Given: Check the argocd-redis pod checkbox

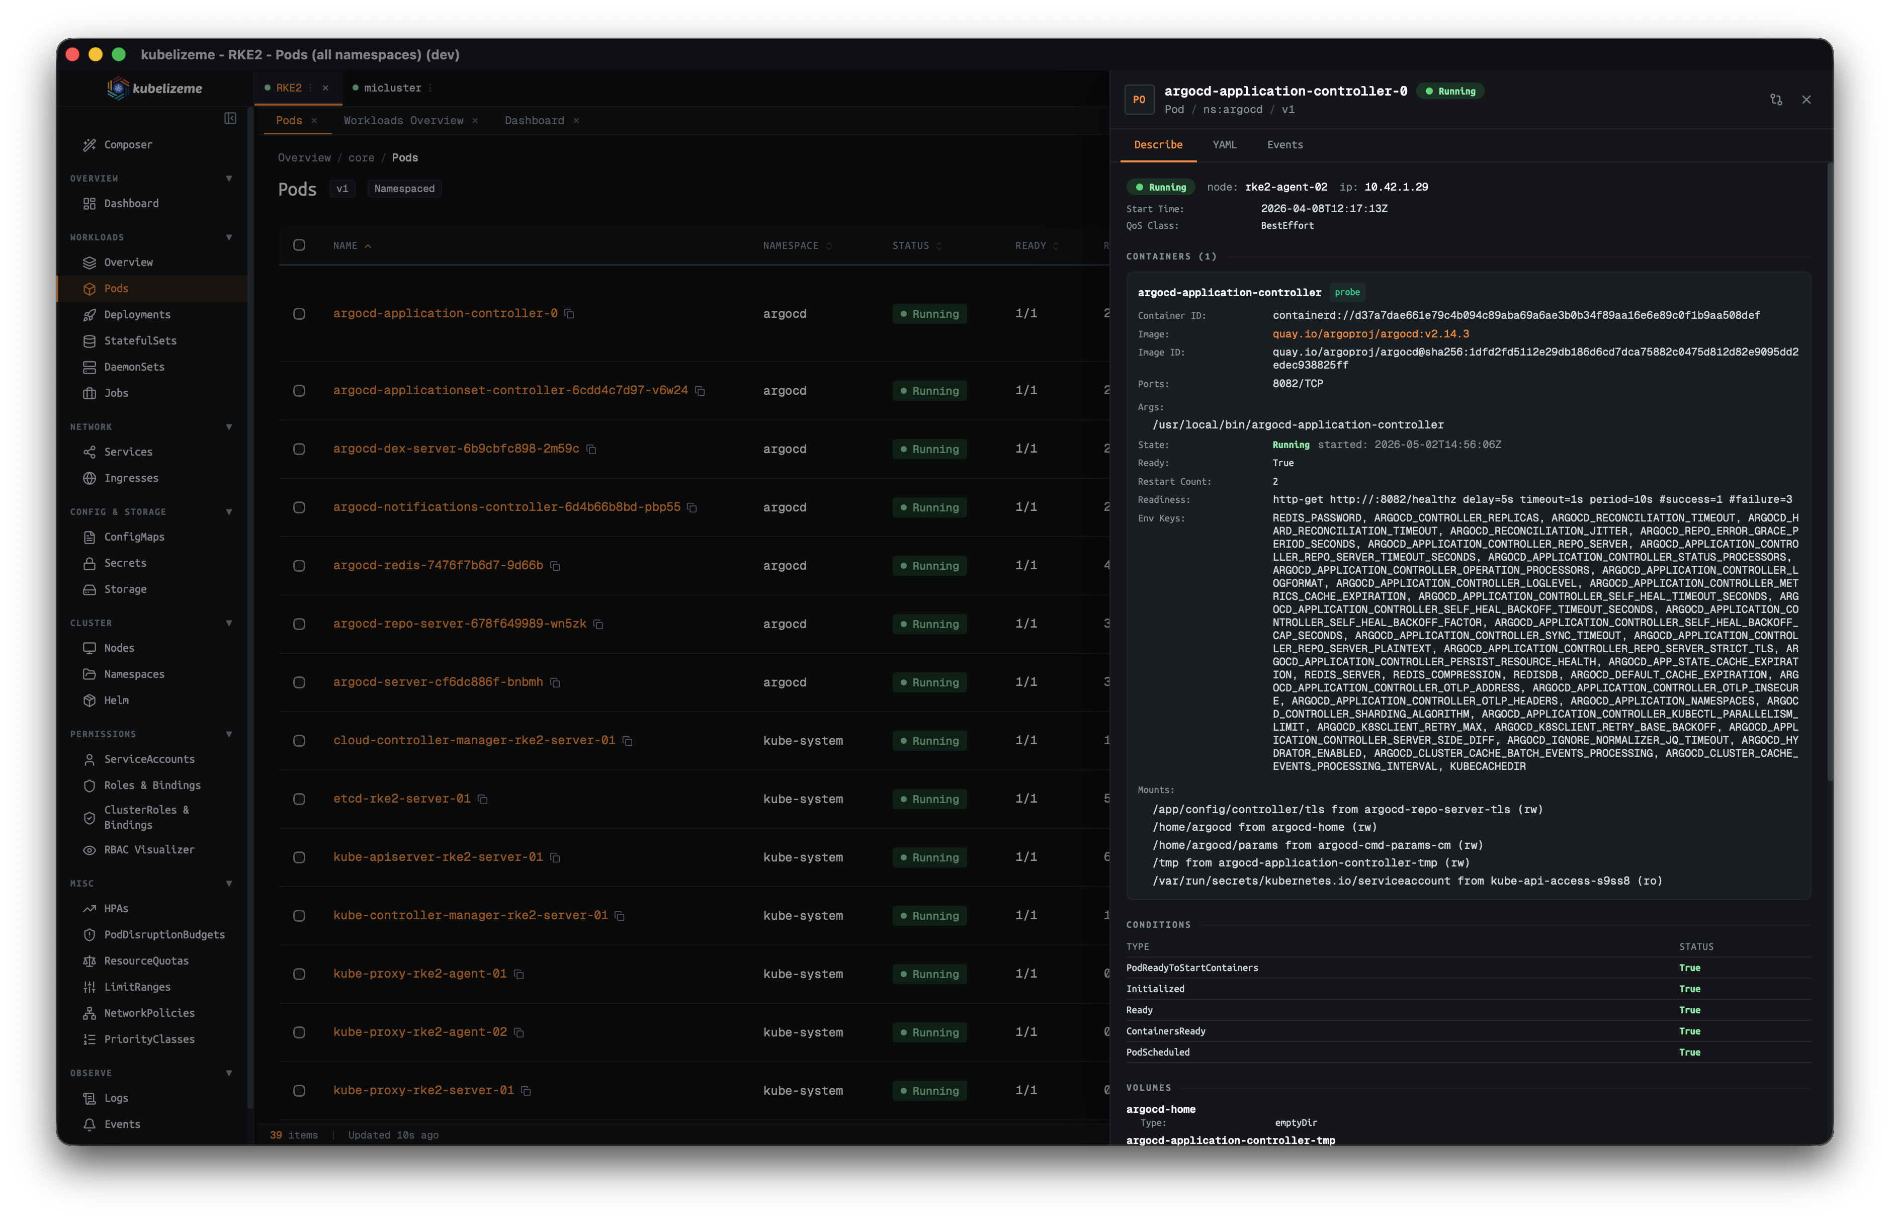Looking at the screenshot, I should point(299,566).
